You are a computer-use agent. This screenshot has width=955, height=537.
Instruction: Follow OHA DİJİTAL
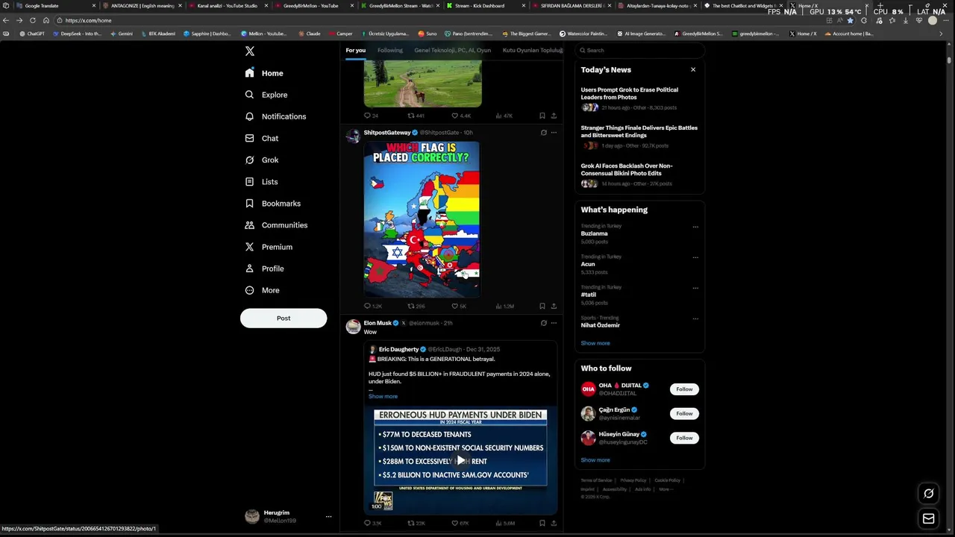point(684,389)
